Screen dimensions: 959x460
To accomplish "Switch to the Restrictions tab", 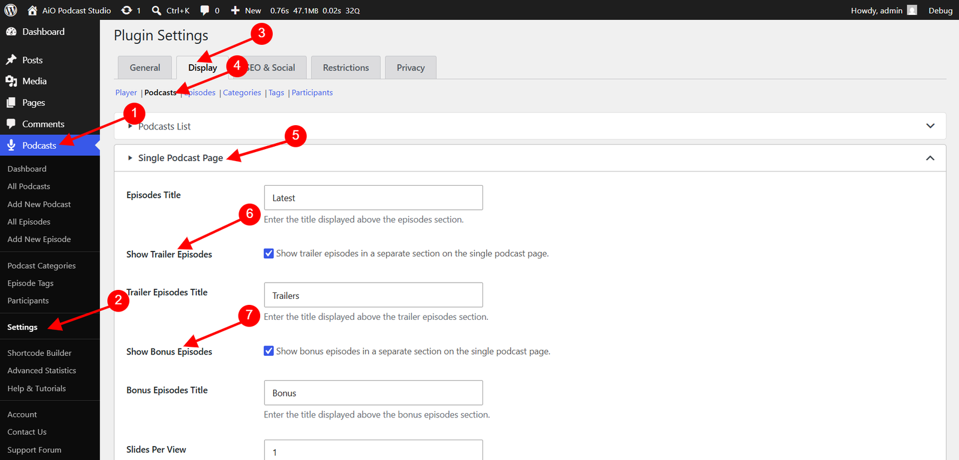I will 346,68.
